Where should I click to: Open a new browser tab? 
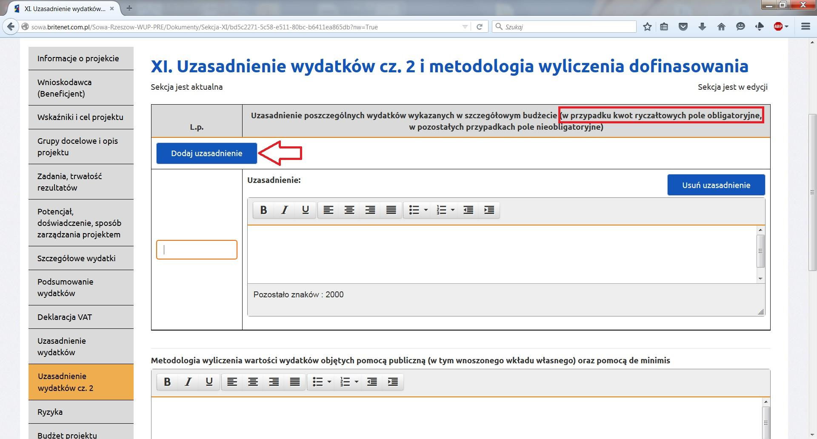129,8
